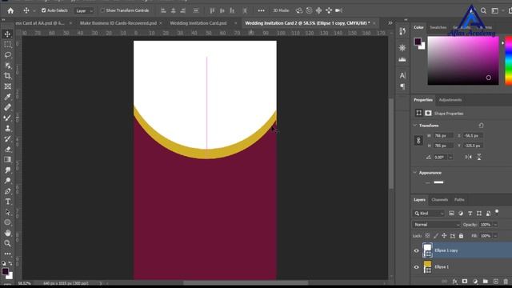Select the Crop tool
Image resolution: width=512 pixels, height=288 pixels.
point(7,76)
